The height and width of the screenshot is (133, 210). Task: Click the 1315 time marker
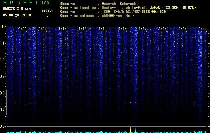(102, 29)
